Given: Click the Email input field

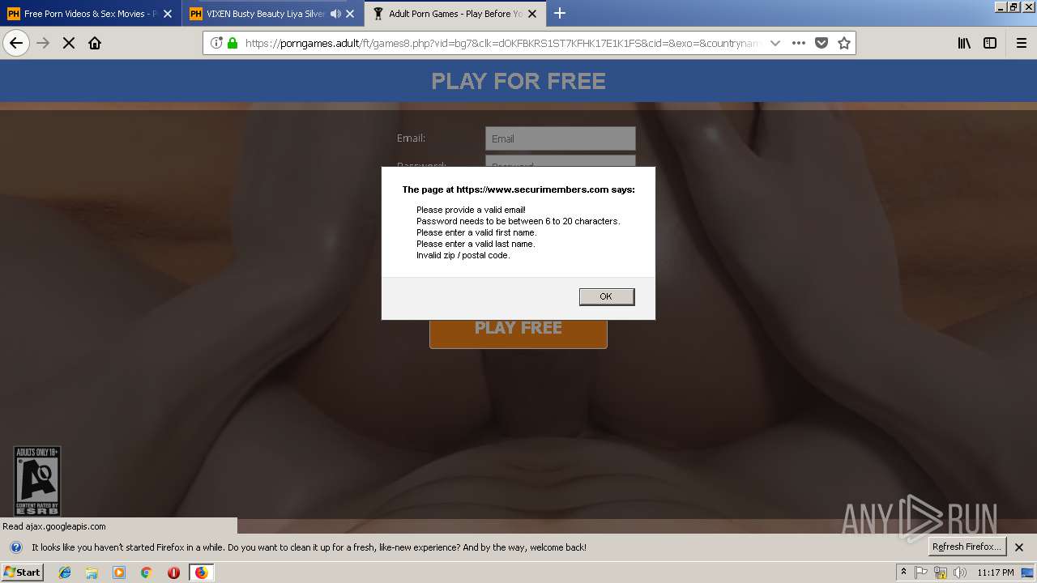Looking at the screenshot, I should (560, 138).
